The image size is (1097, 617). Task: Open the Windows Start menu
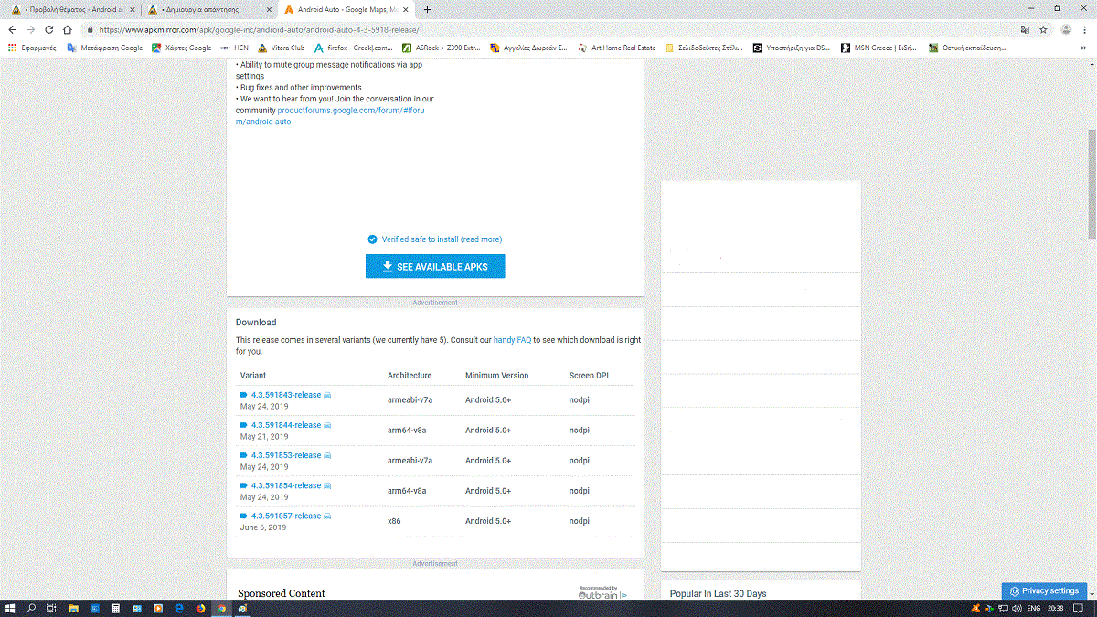pos(11,608)
